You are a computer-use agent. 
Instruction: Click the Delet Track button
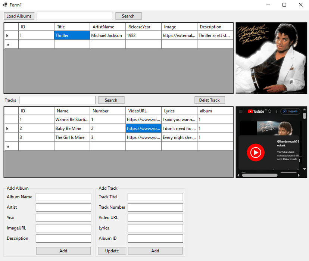coord(209,100)
